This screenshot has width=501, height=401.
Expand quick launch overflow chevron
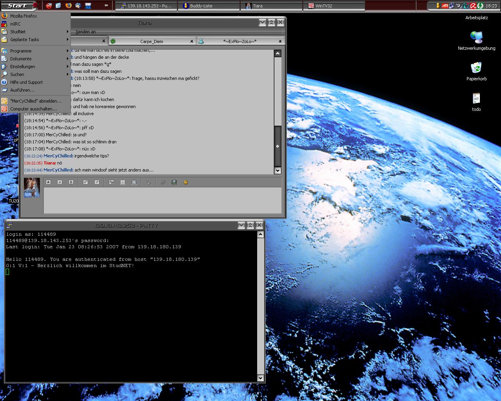click(x=106, y=5)
